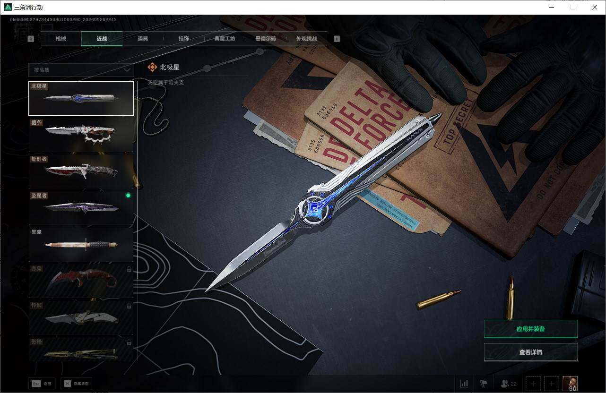This screenshot has width=606, height=393.
Task: Select the 近战 (melee) tab
Action: point(102,39)
